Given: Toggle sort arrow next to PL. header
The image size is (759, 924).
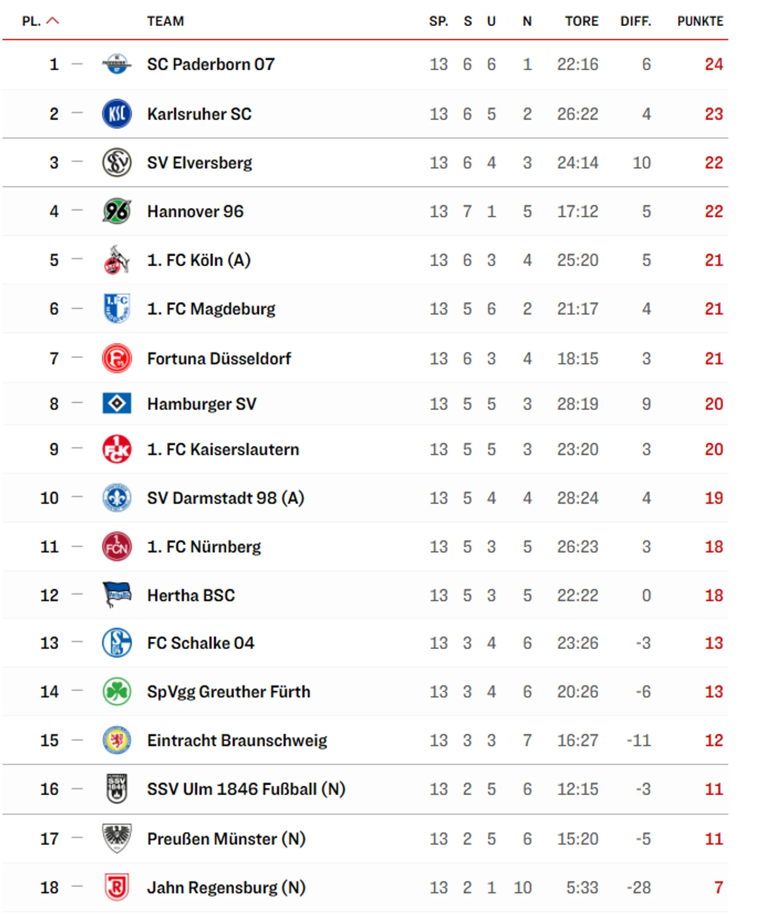Looking at the screenshot, I should 53,21.
